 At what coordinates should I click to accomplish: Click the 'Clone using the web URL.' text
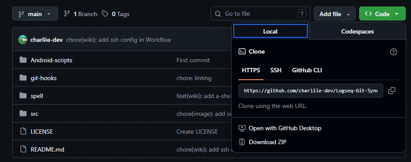273,106
